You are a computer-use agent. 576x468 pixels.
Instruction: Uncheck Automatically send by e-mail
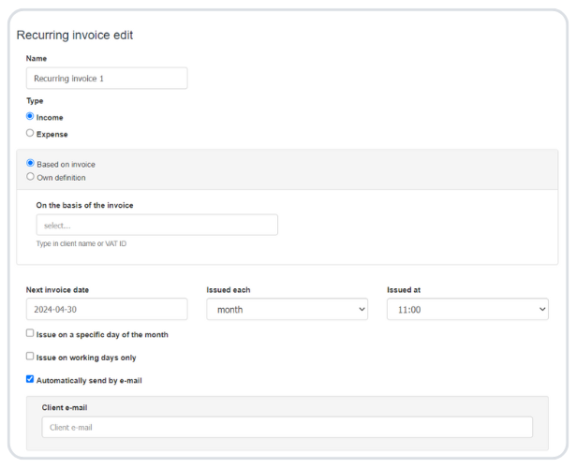[x=30, y=380]
